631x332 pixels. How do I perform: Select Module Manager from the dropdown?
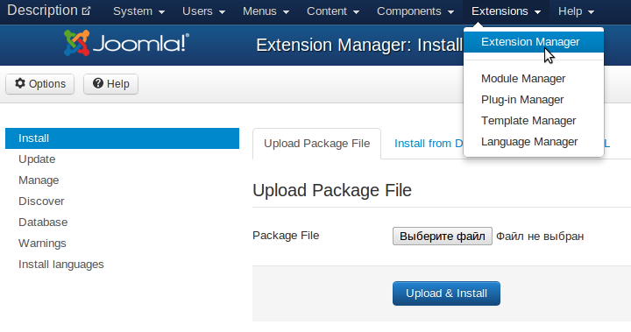(534, 79)
